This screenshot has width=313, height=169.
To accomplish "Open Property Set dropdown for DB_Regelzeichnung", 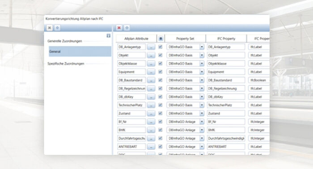I will (202, 88).
